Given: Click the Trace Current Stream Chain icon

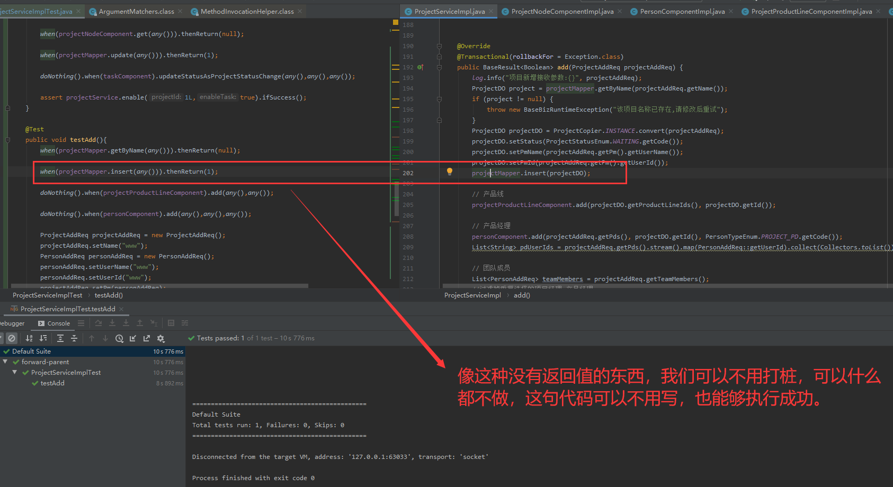Looking at the screenshot, I should [x=185, y=323].
